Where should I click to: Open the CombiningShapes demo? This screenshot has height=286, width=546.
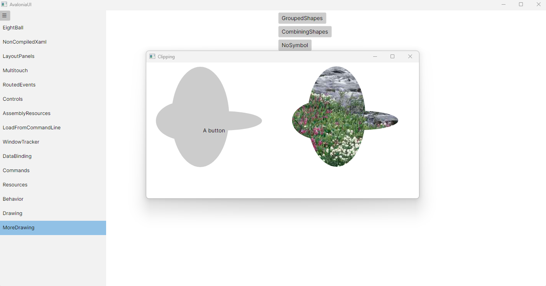pyautogui.click(x=305, y=32)
